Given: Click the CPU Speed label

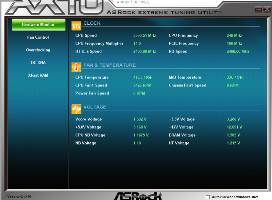Looking at the screenshot, I should [86, 36].
